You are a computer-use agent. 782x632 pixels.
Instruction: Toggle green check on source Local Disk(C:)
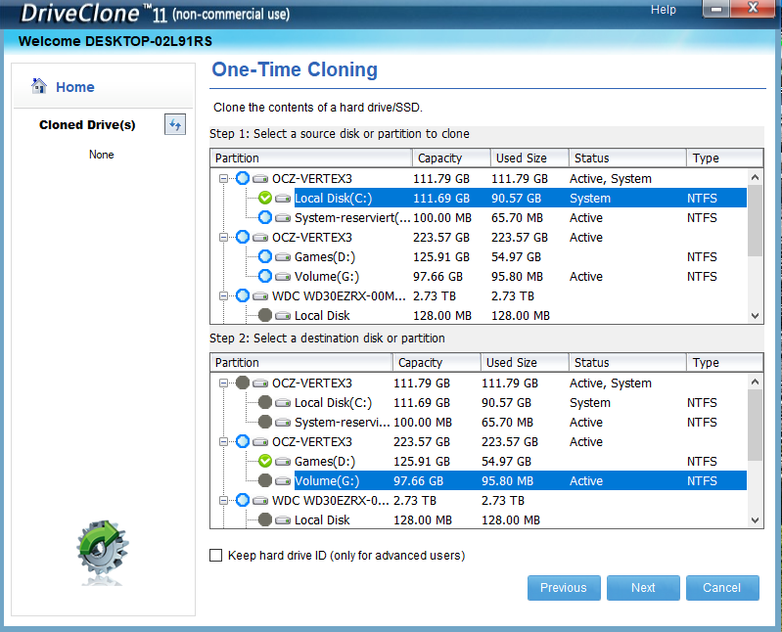[265, 198]
